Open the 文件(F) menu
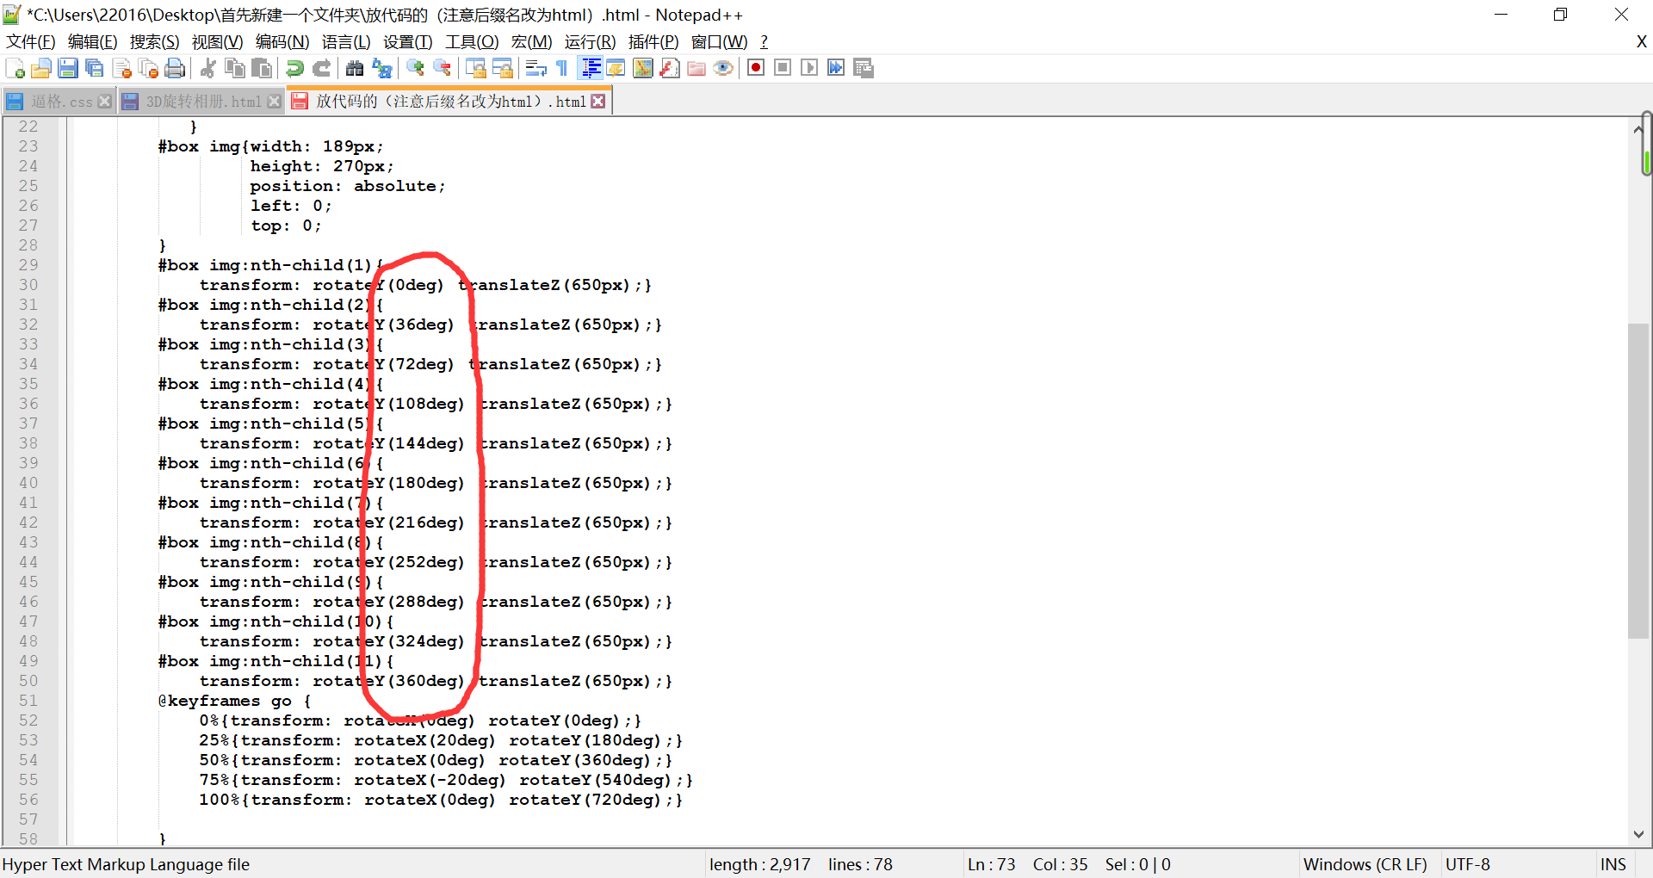The image size is (1653, 878). point(30,41)
